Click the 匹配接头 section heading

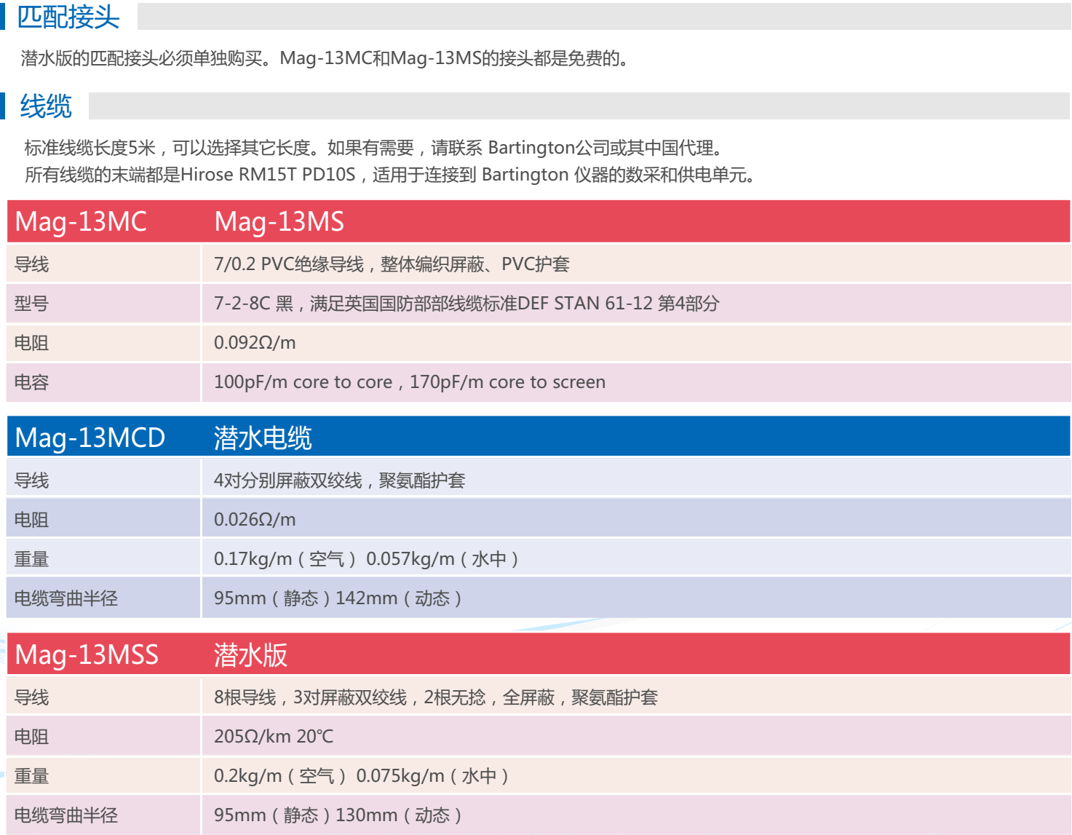[x=68, y=17]
